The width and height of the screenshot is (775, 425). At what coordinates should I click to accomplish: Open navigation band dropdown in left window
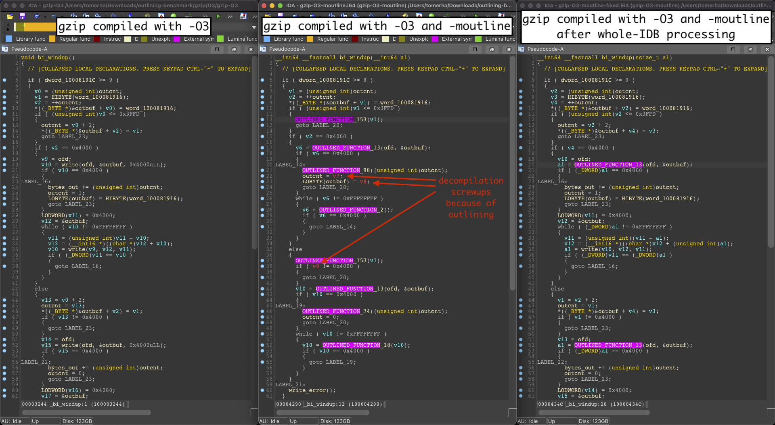click(x=254, y=27)
